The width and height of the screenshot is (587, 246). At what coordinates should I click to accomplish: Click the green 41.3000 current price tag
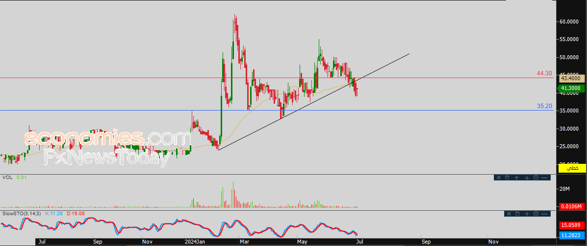(571, 89)
